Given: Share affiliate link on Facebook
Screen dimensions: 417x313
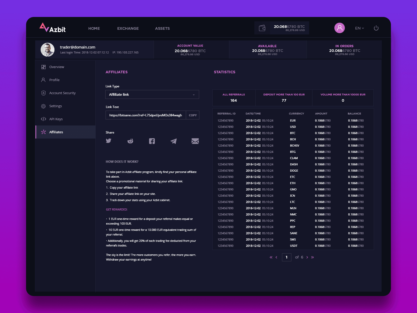Looking at the screenshot, I should click(x=152, y=141).
